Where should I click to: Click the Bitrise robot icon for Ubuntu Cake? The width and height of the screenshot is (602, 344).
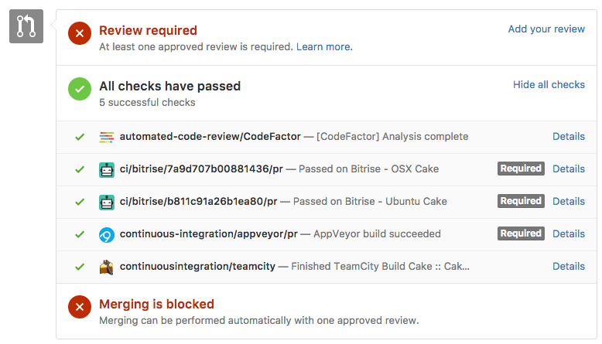[x=106, y=202]
